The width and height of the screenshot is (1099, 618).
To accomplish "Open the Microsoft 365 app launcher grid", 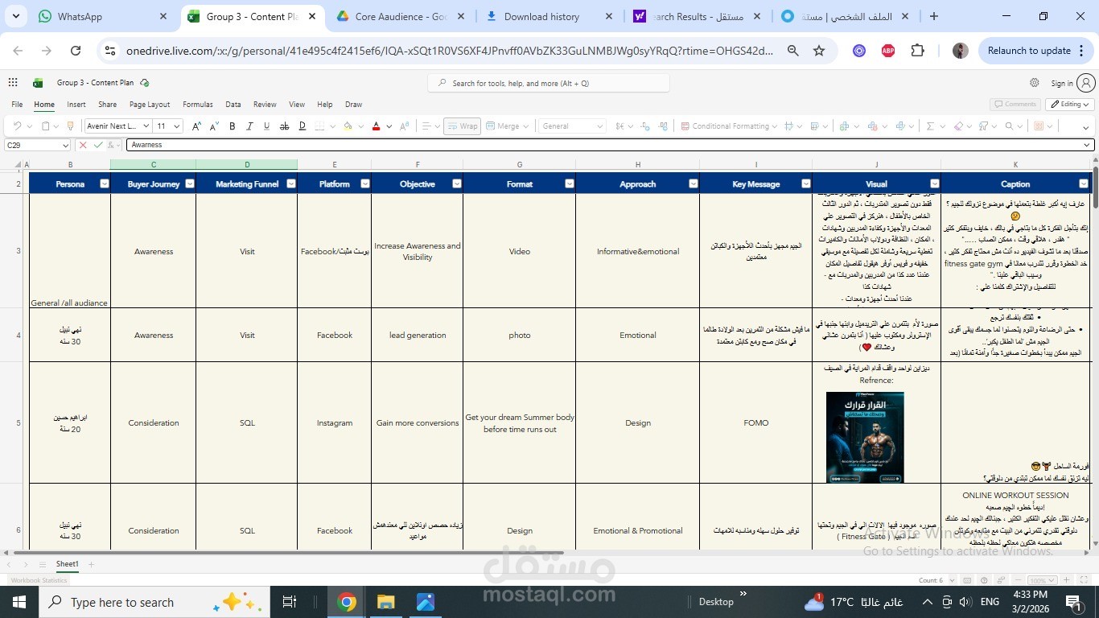I will click(13, 82).
